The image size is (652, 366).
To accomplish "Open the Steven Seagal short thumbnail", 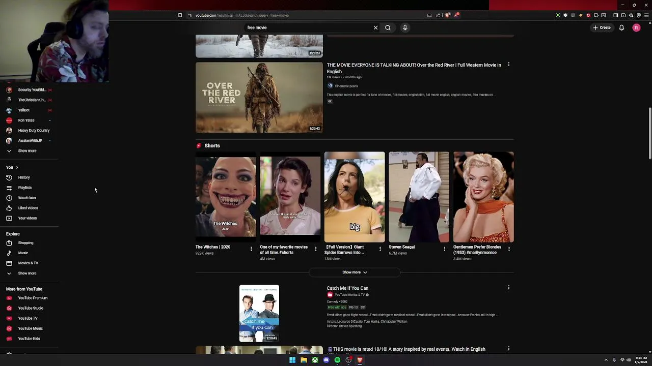I will point(419,197).
